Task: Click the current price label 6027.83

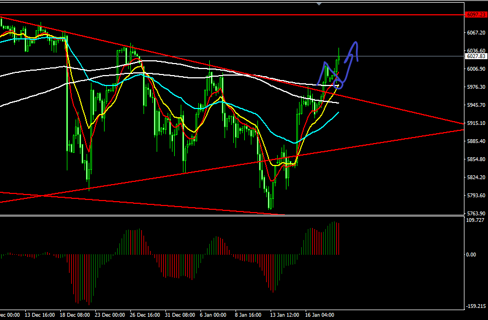Action: (476, 56)
